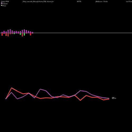The width and height of the screenshot is (132, 132).
Task: Click the 'BTTL' ticker symbol
Action: [x=79, y=2]
